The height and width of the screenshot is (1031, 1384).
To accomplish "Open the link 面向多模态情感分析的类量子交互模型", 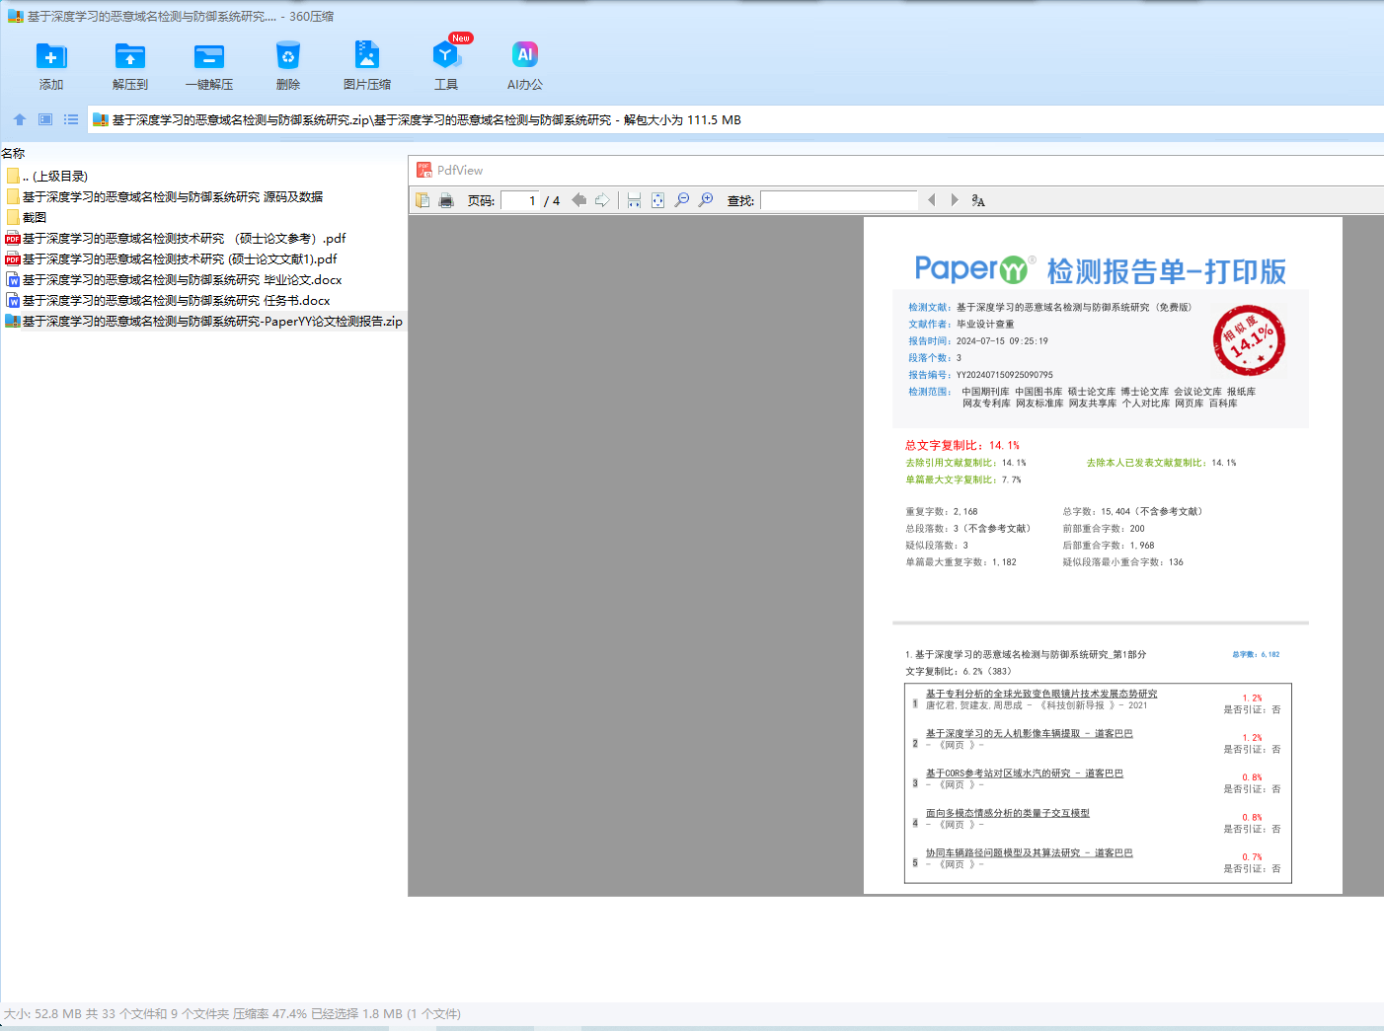I will [1008, 813].
